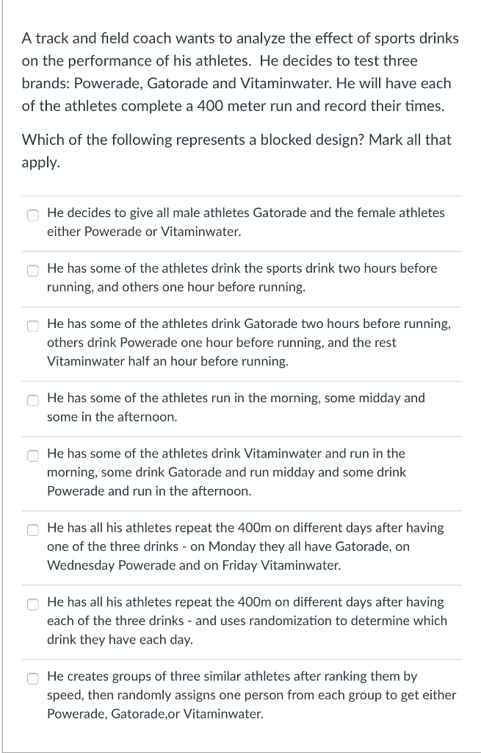Click the answer mentioning one hour before running
481x753 pixels.
pyautogui.click(x=242, y=278)
